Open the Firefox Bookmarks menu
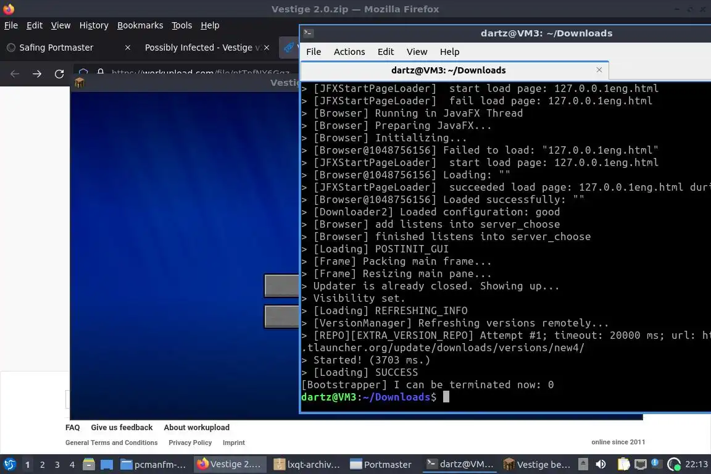Screen dimensions: 711x474 [x=140, y=25]
